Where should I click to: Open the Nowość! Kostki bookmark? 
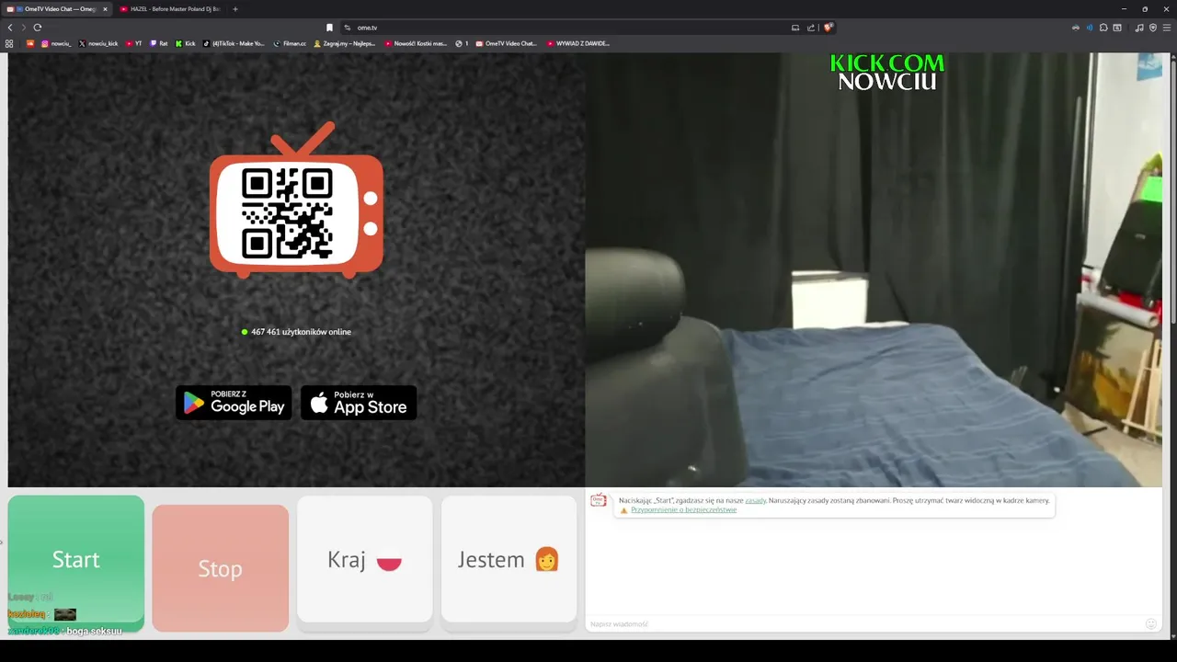[x=416, y=43]
